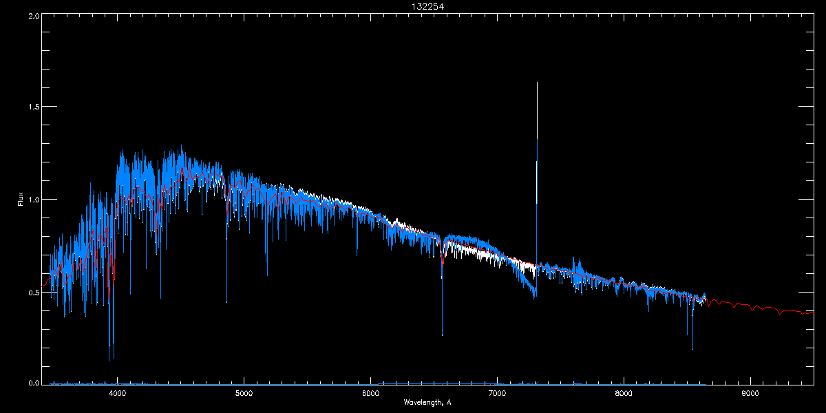The height and width of the screenshot is (413, 826).
Task: Click the 5000 wavelength tick label
Action: pyautogui.click(x=244, y=394)
